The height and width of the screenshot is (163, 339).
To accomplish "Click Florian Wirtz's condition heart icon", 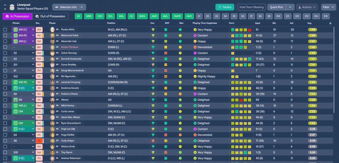I will tap(153, 30).
